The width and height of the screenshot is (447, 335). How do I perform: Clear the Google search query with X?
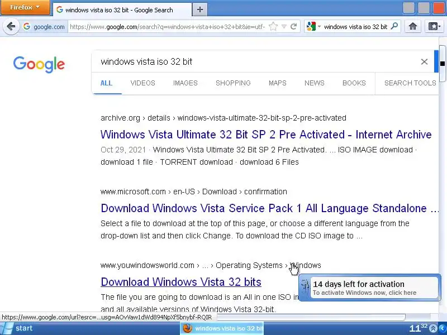pyautogui.click(x=424, y=61)
